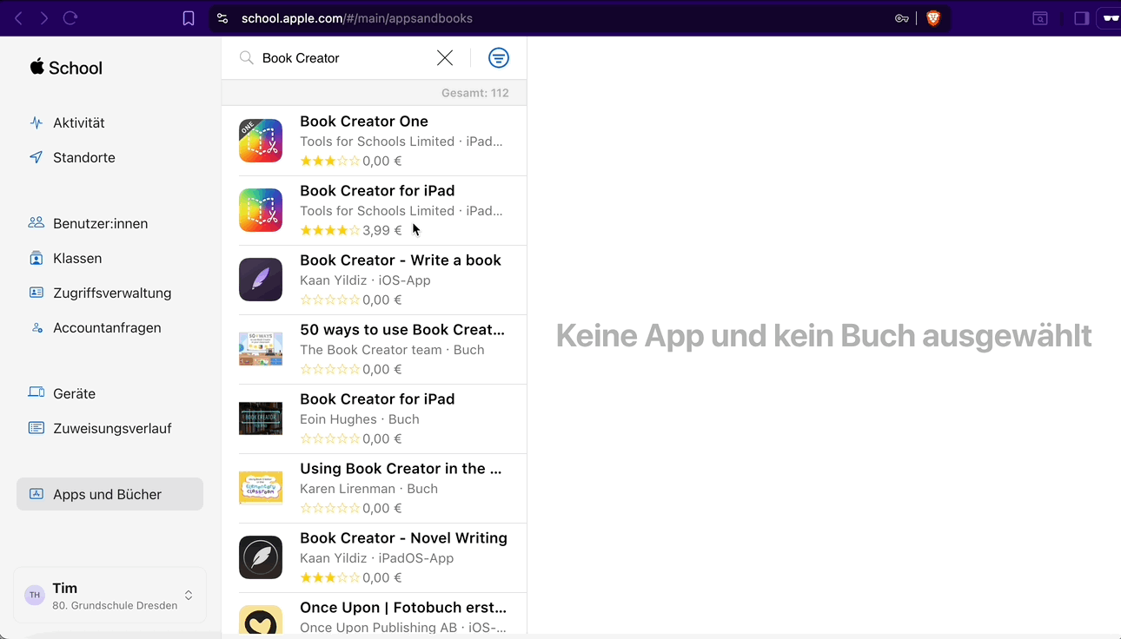Select Book Creator - Novel Writing icon
This screenshot has height=639, width=1121.
pos(261,557)
